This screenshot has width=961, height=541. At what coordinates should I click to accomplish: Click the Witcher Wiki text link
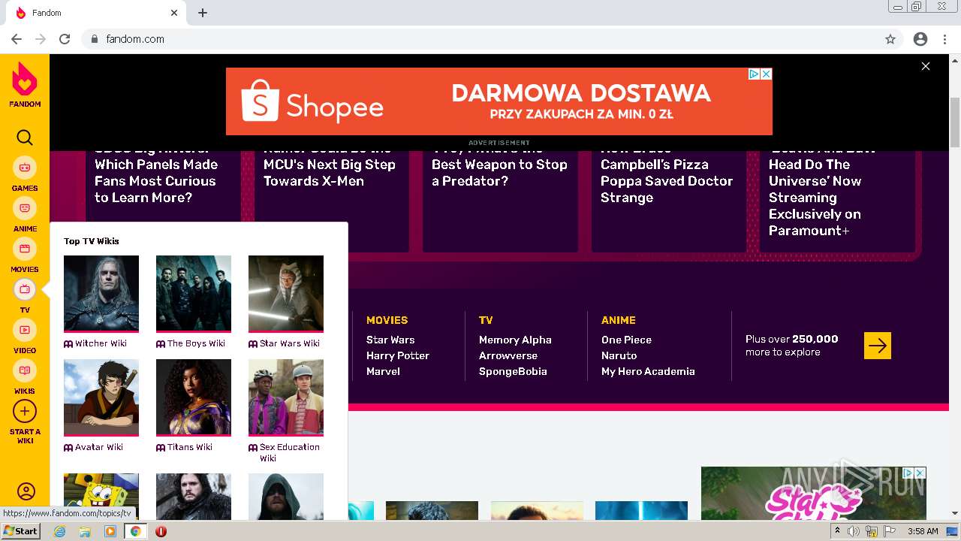click(x=101, y=343)
